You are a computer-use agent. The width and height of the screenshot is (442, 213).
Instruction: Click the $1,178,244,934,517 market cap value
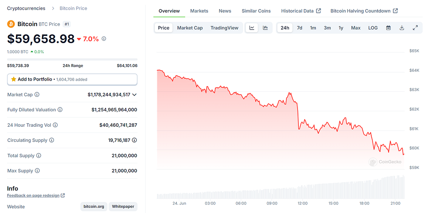pos(109,95)
